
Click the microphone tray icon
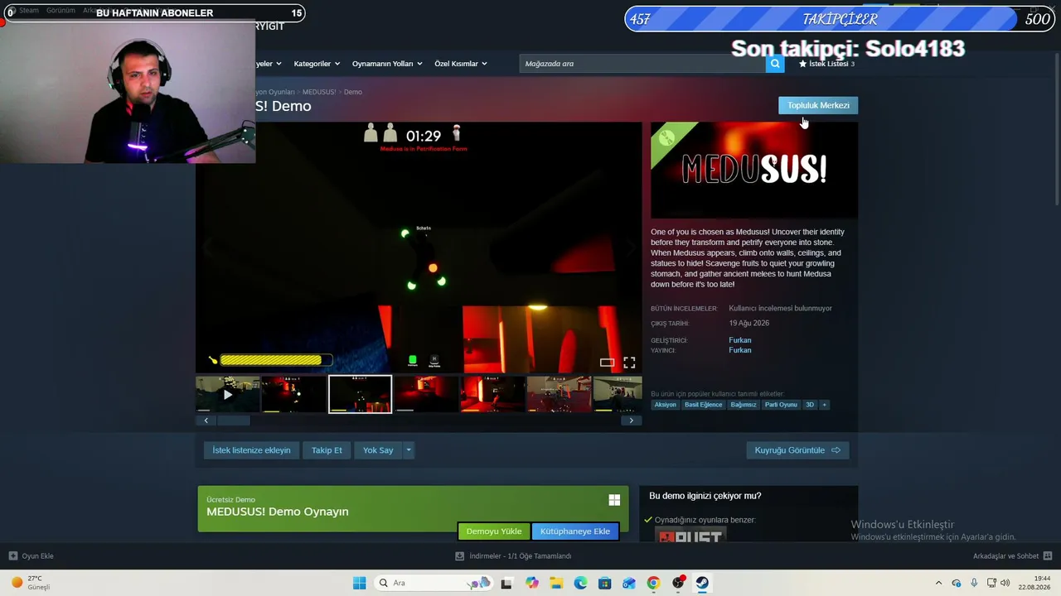pyautogui.click(x=974, y=583)
